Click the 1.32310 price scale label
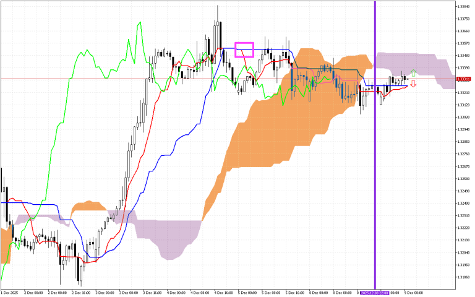This screenshot has height=297, width=475. point(463,215)
